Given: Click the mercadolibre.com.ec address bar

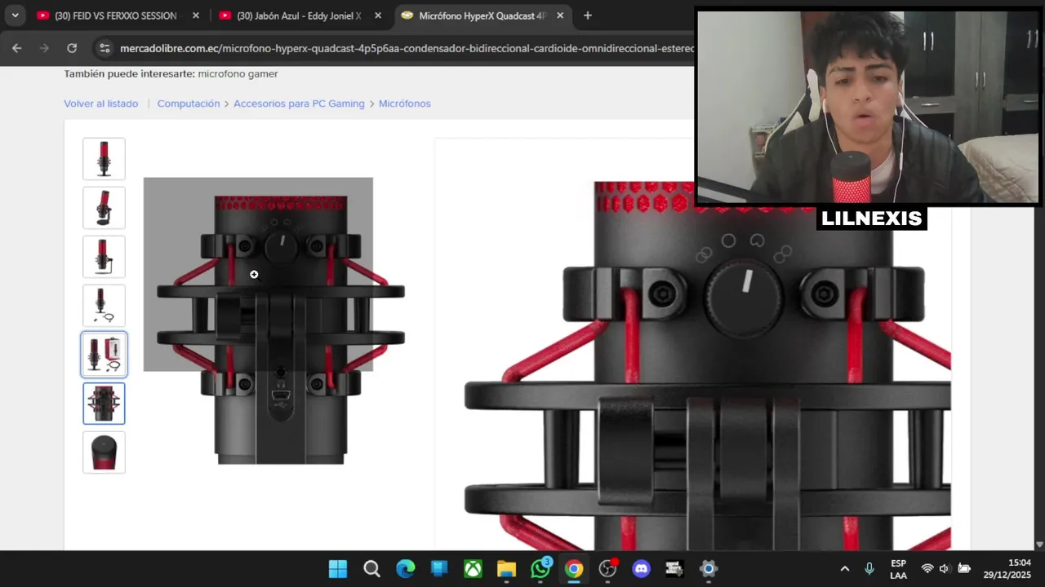Looking at the screenshot, I should click(x=407, y=48).
